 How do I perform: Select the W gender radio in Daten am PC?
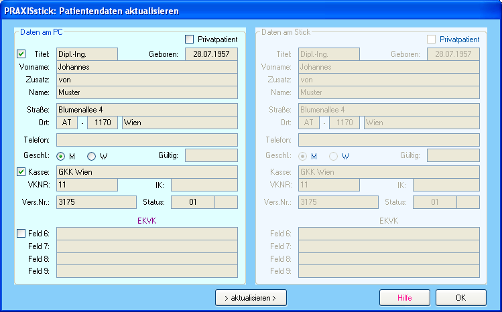point(92,156)
